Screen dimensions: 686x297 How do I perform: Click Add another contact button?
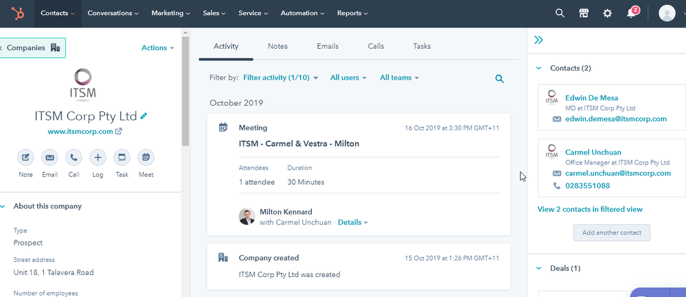(612, 233)
